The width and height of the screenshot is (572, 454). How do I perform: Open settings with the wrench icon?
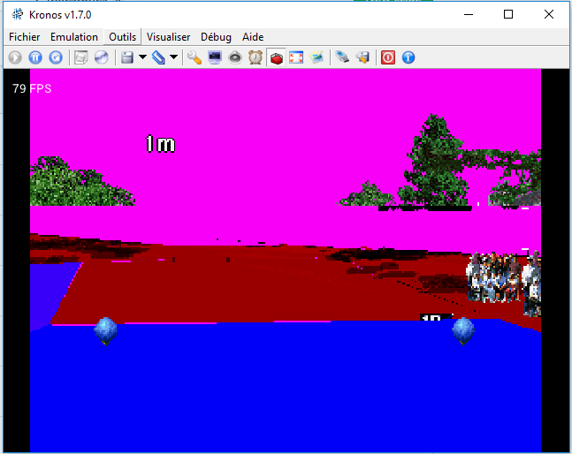point(194,57)
